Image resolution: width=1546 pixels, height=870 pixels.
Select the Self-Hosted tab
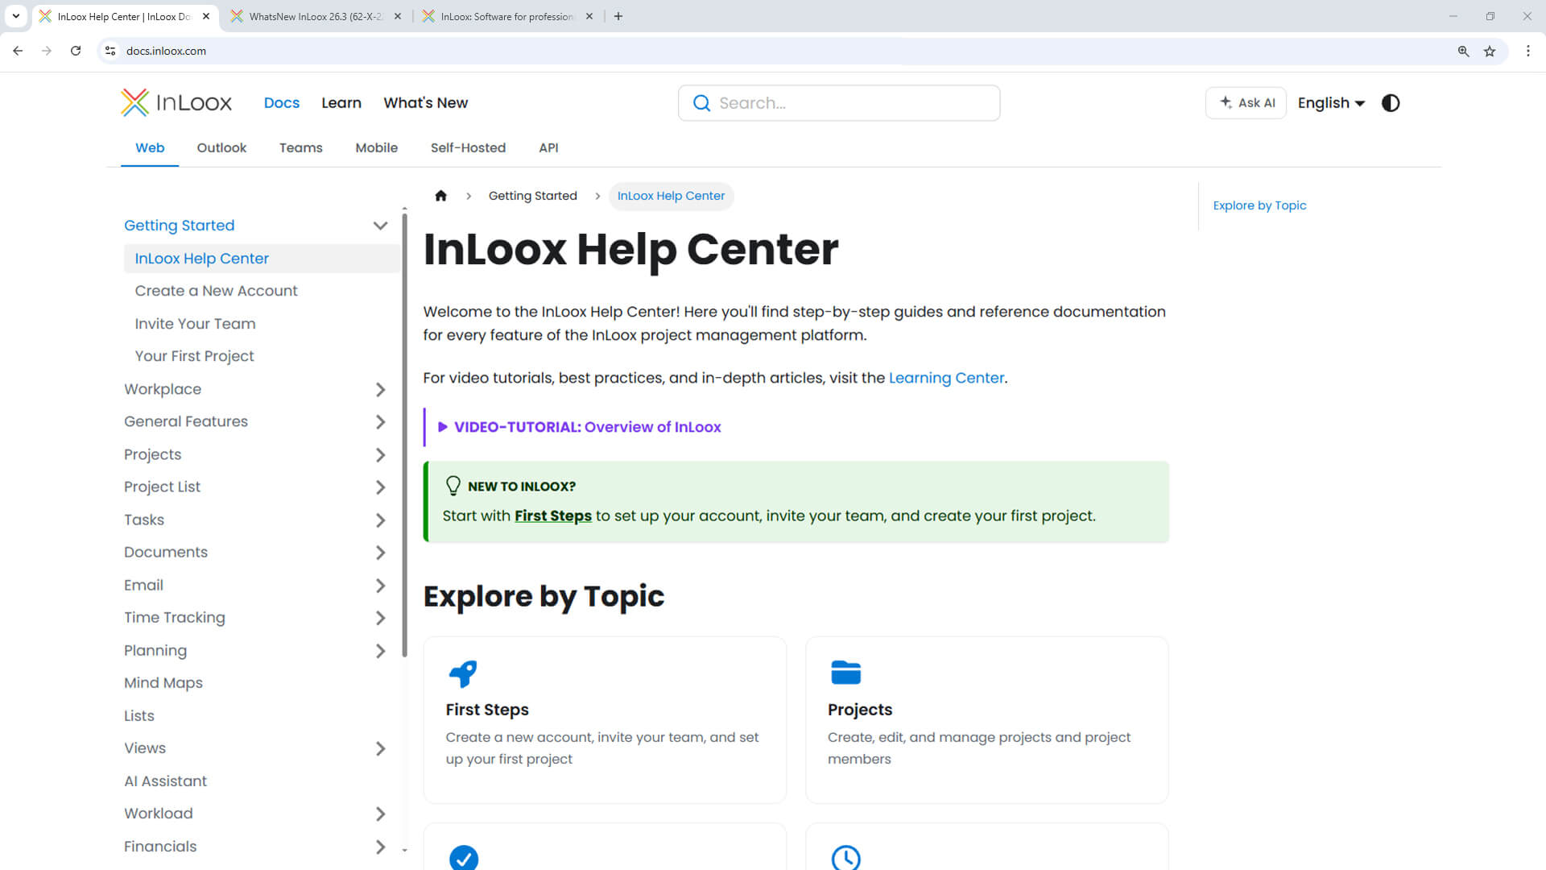coord(468,147)
